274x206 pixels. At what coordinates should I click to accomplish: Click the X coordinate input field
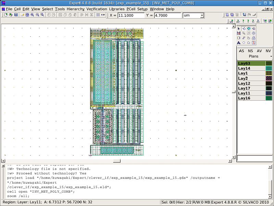(131, 15)
